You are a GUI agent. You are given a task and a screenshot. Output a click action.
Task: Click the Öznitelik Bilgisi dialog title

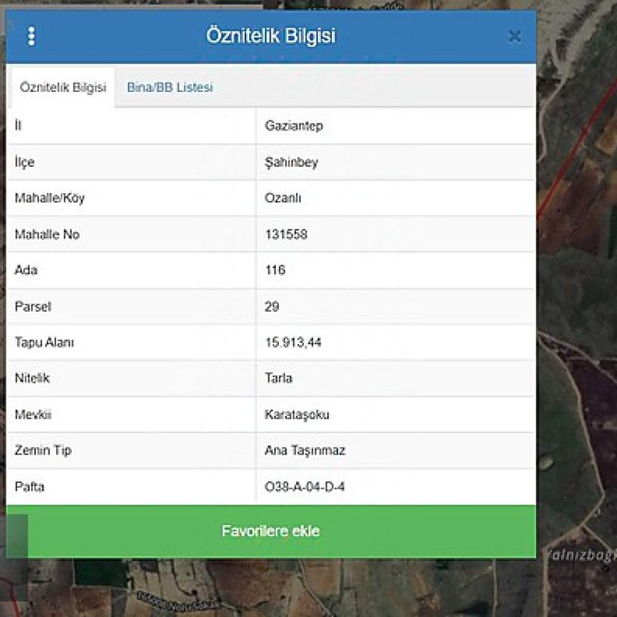coord(271,36)
